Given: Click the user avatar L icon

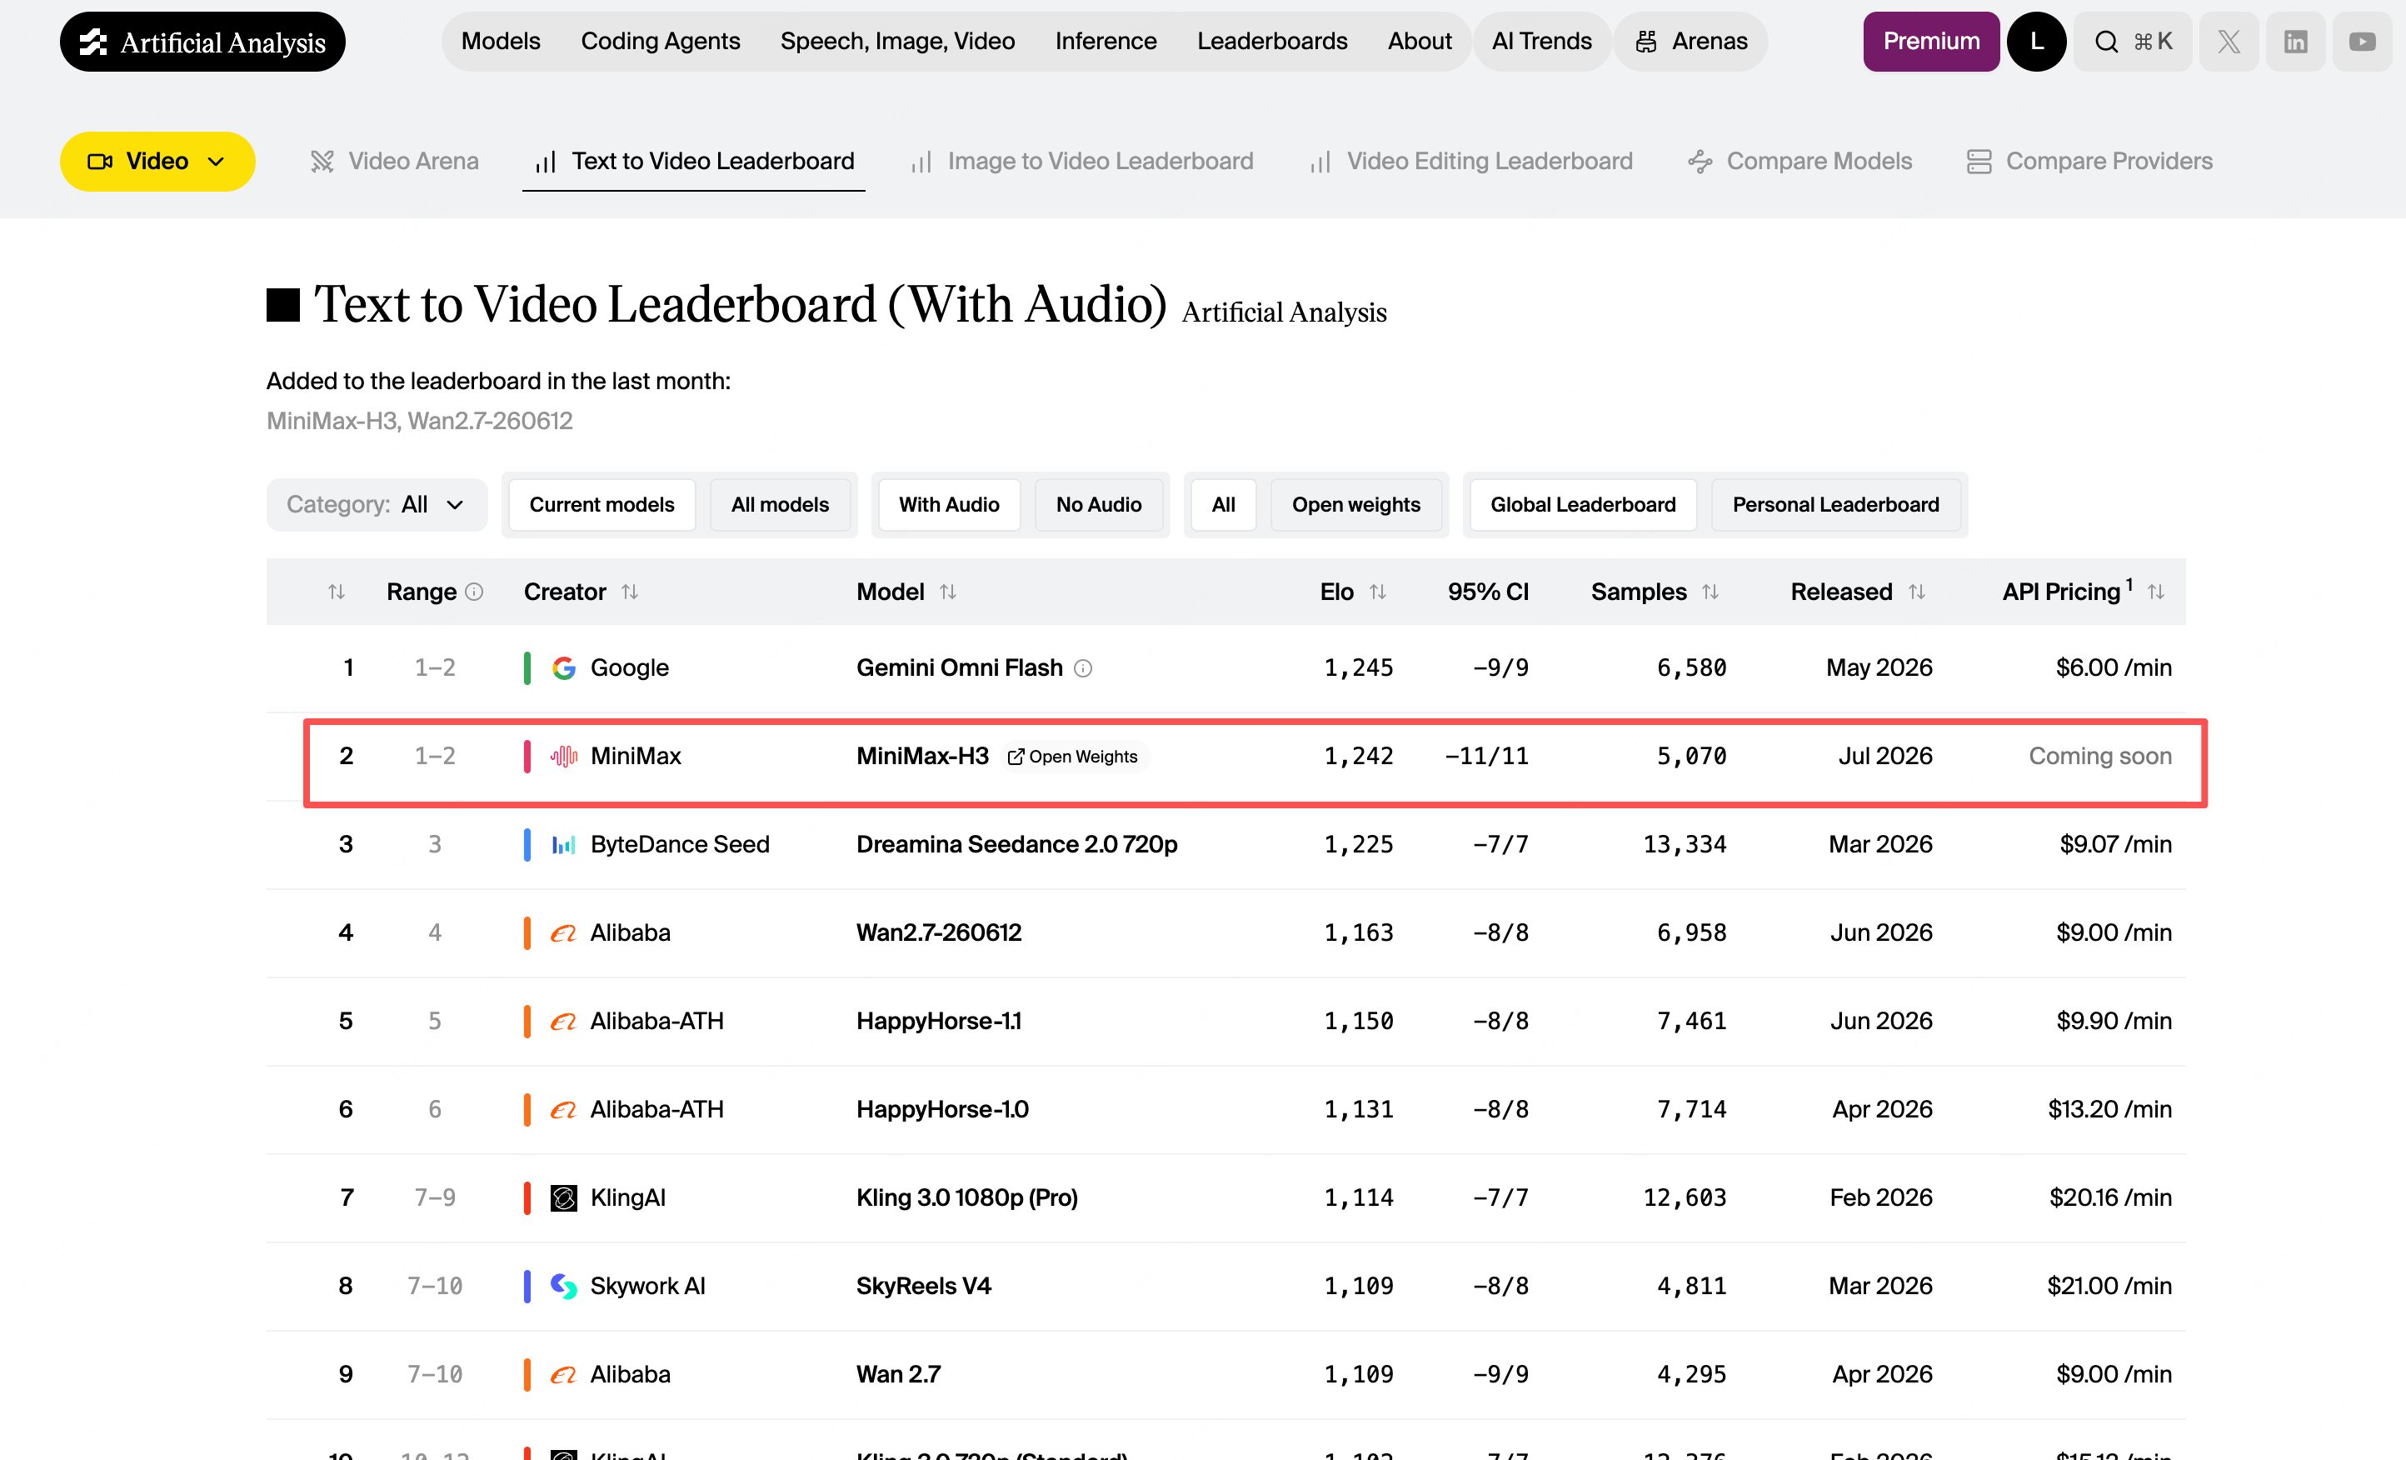Looking at the screenshot, I should pos(2036,42).
